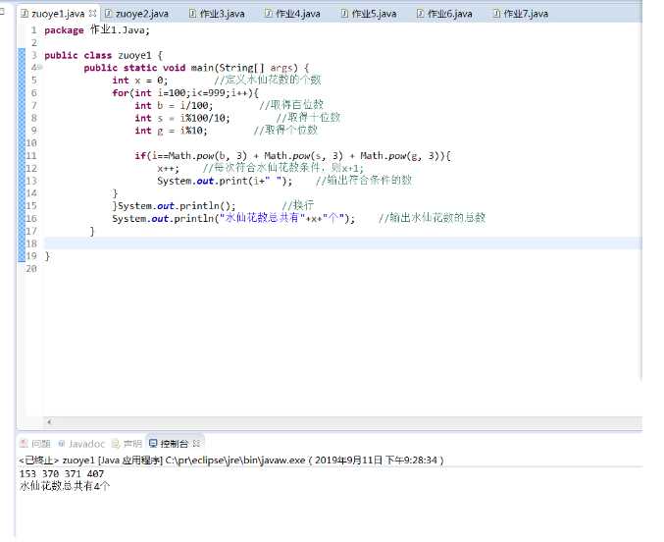Click the Java file icon on 作业5.java tab
The image size is (664, 542).
344,13
